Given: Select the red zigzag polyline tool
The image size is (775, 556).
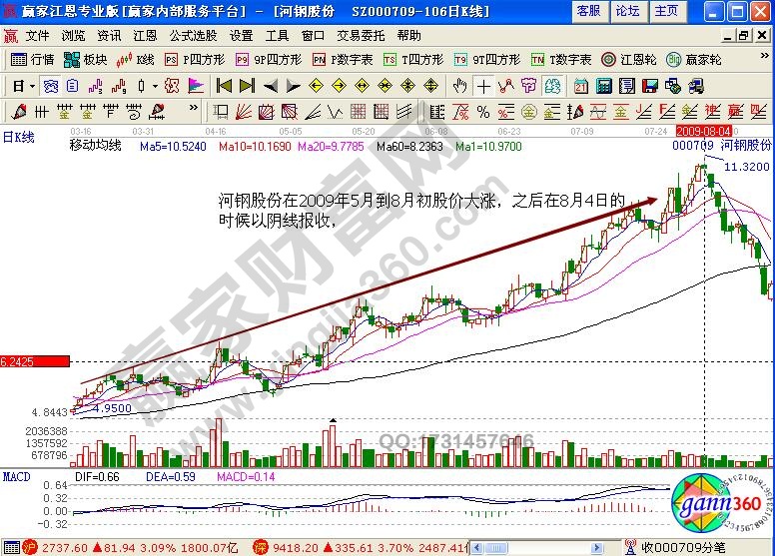Looking at the screenshot, I should [506, 86].
